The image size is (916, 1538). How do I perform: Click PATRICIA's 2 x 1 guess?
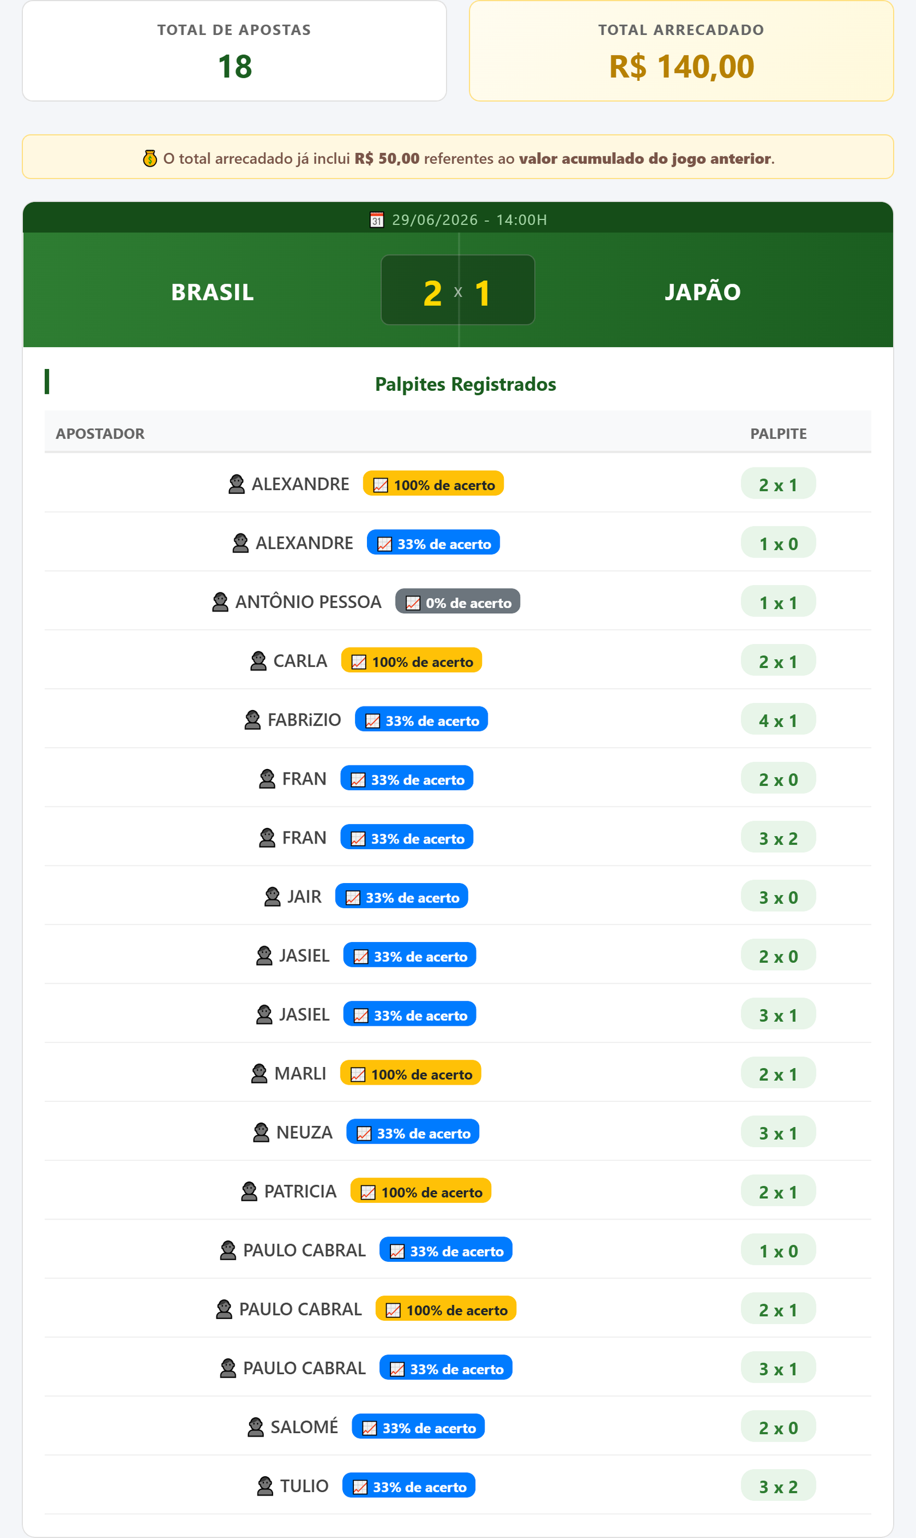click(x=779, y=1191)
